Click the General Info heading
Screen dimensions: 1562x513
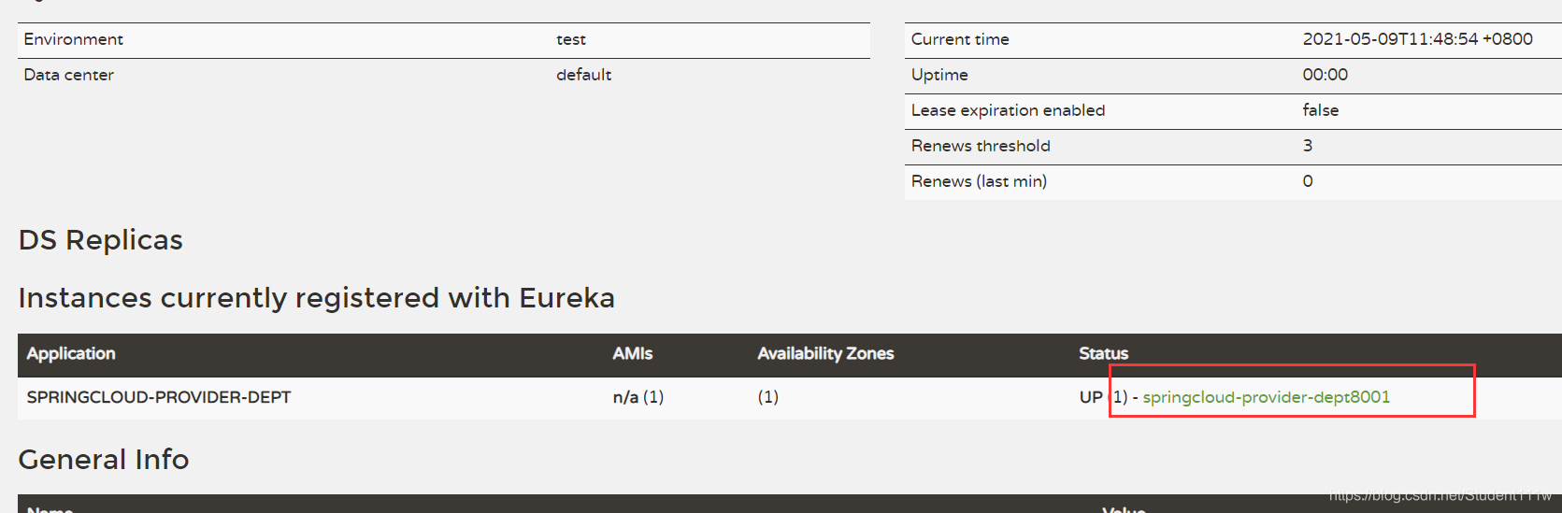tap(104, 460)
